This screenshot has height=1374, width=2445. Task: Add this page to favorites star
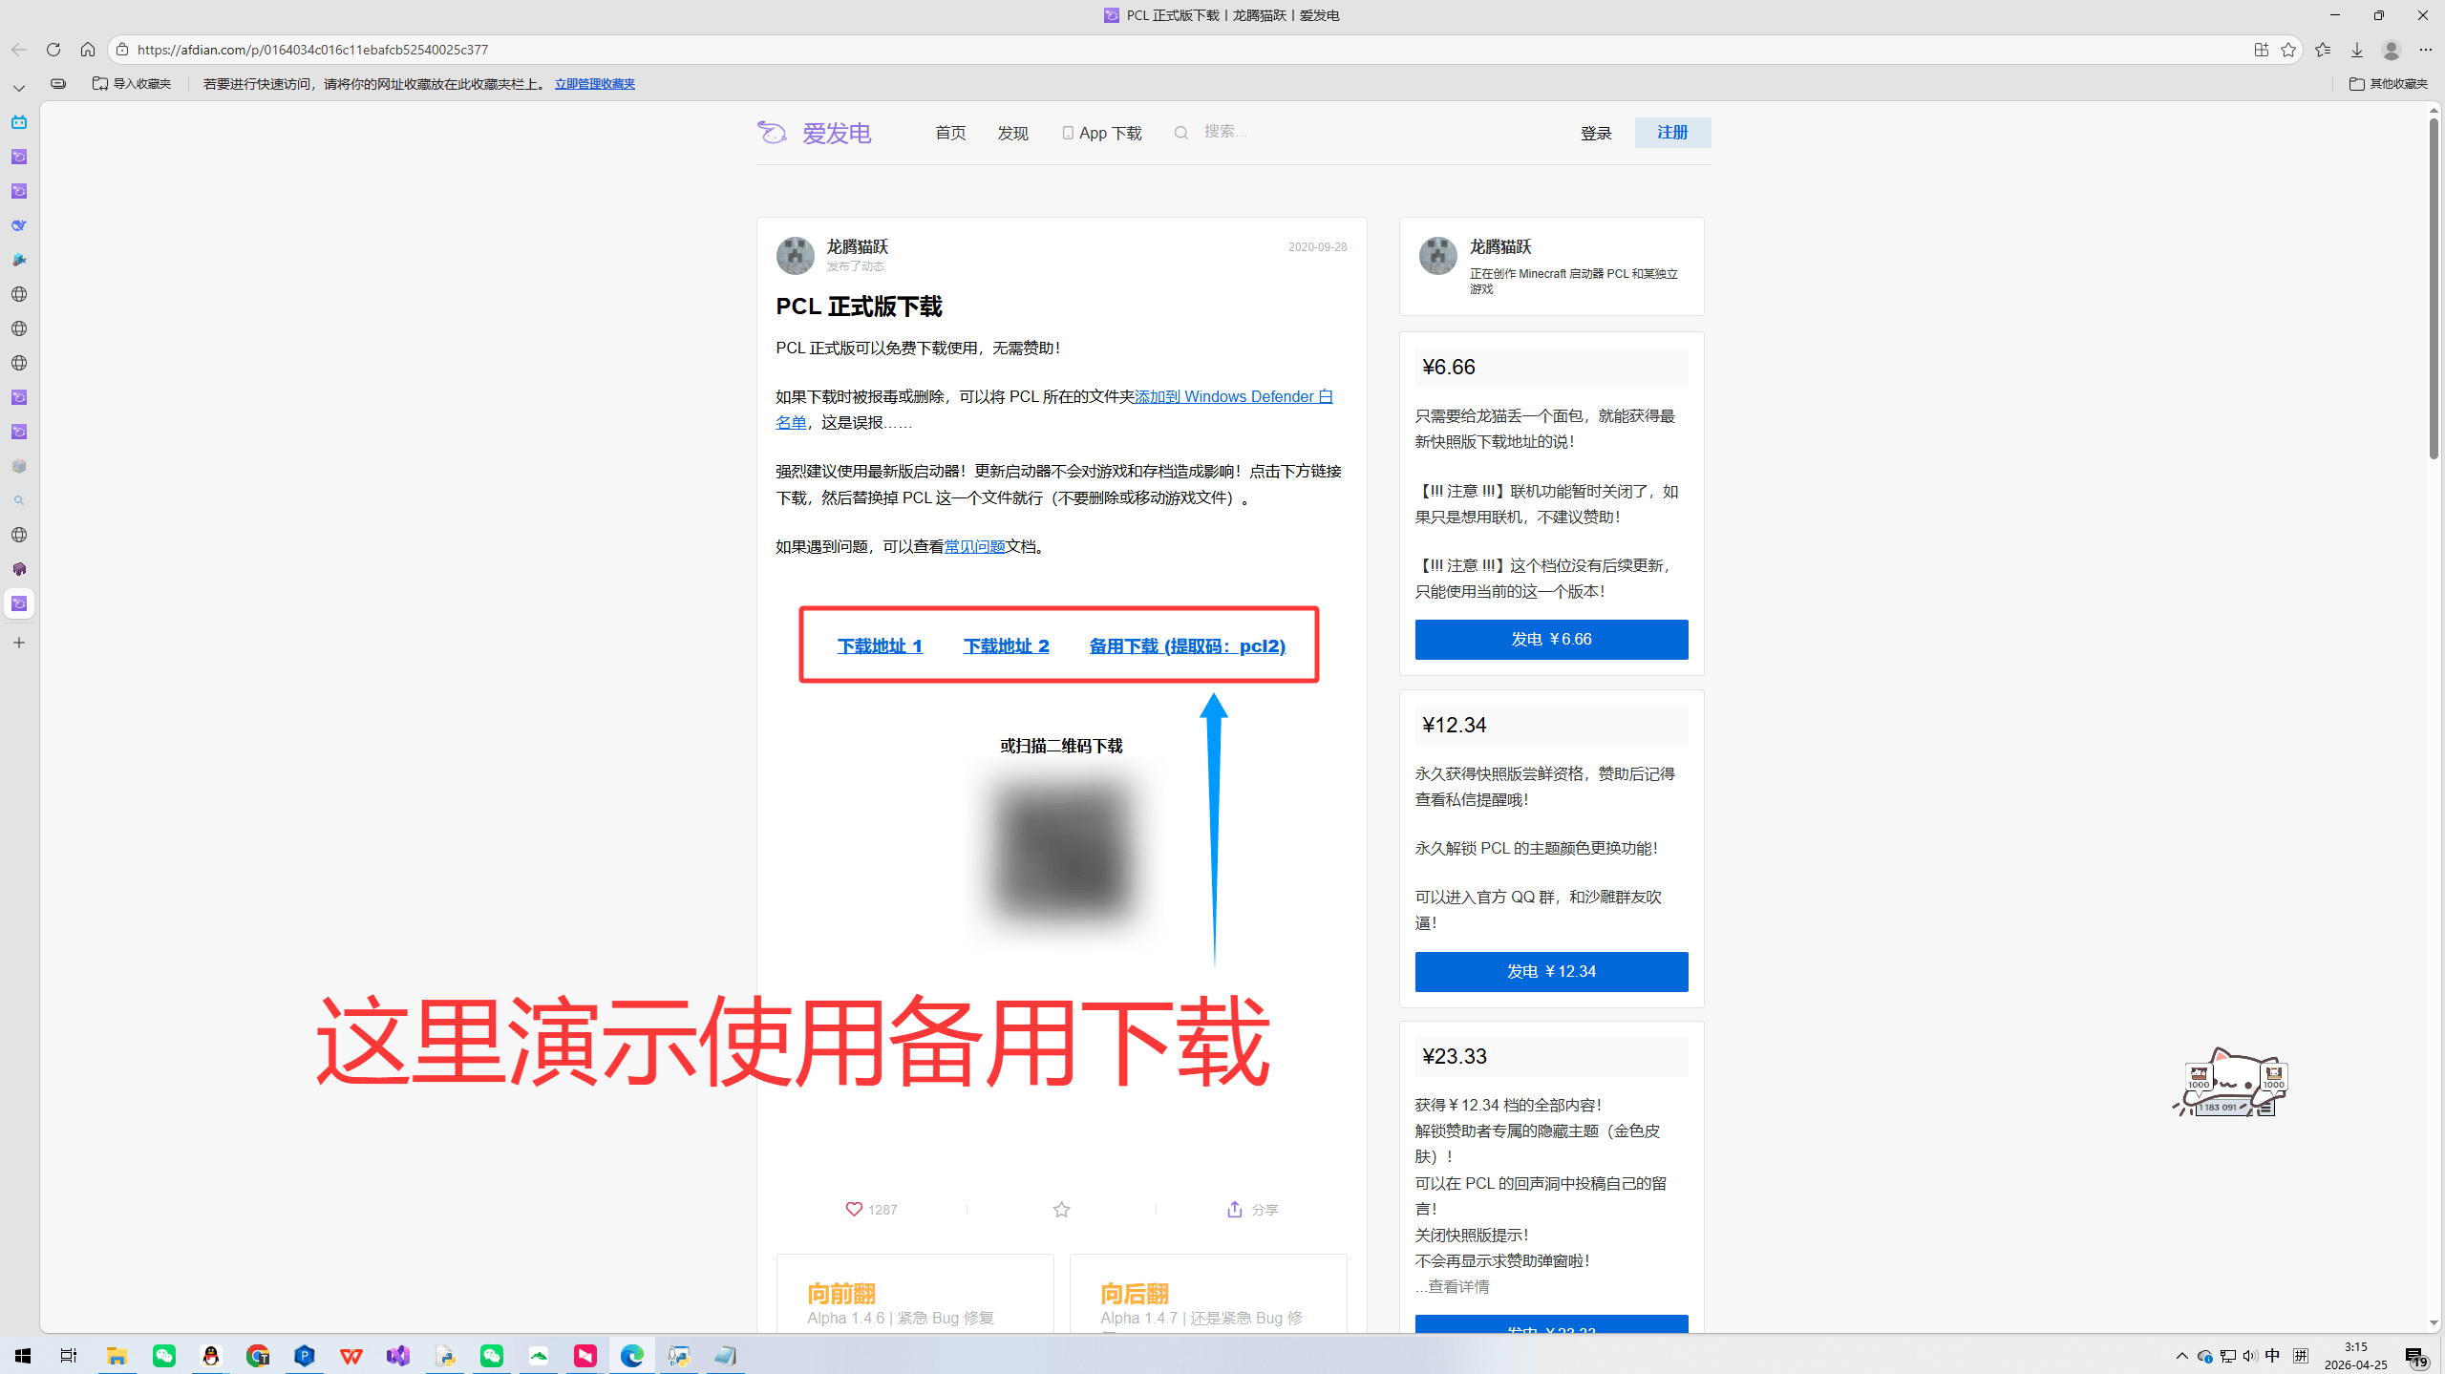[x=2288, y=50]
